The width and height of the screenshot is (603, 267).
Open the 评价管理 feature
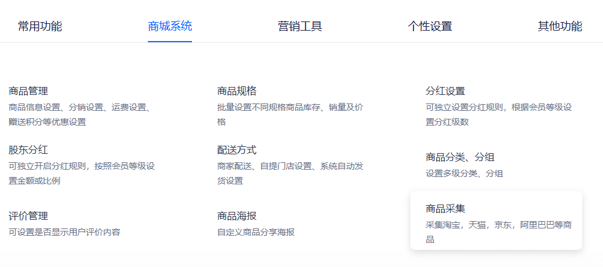coord(28,216)
